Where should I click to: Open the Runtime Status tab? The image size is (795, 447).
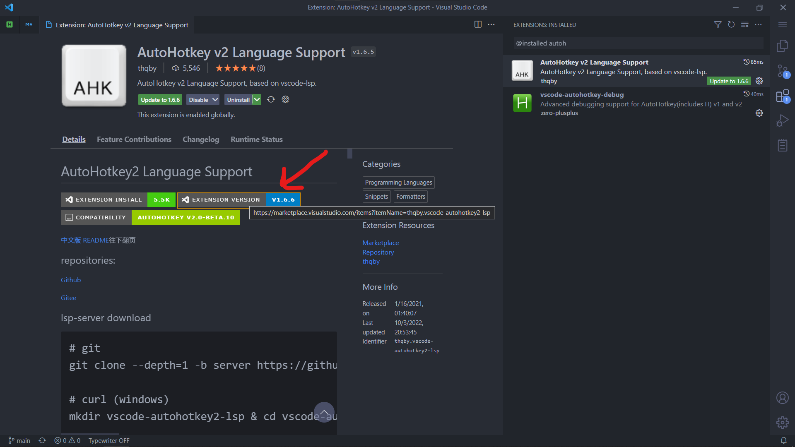(x=256, y=139)
